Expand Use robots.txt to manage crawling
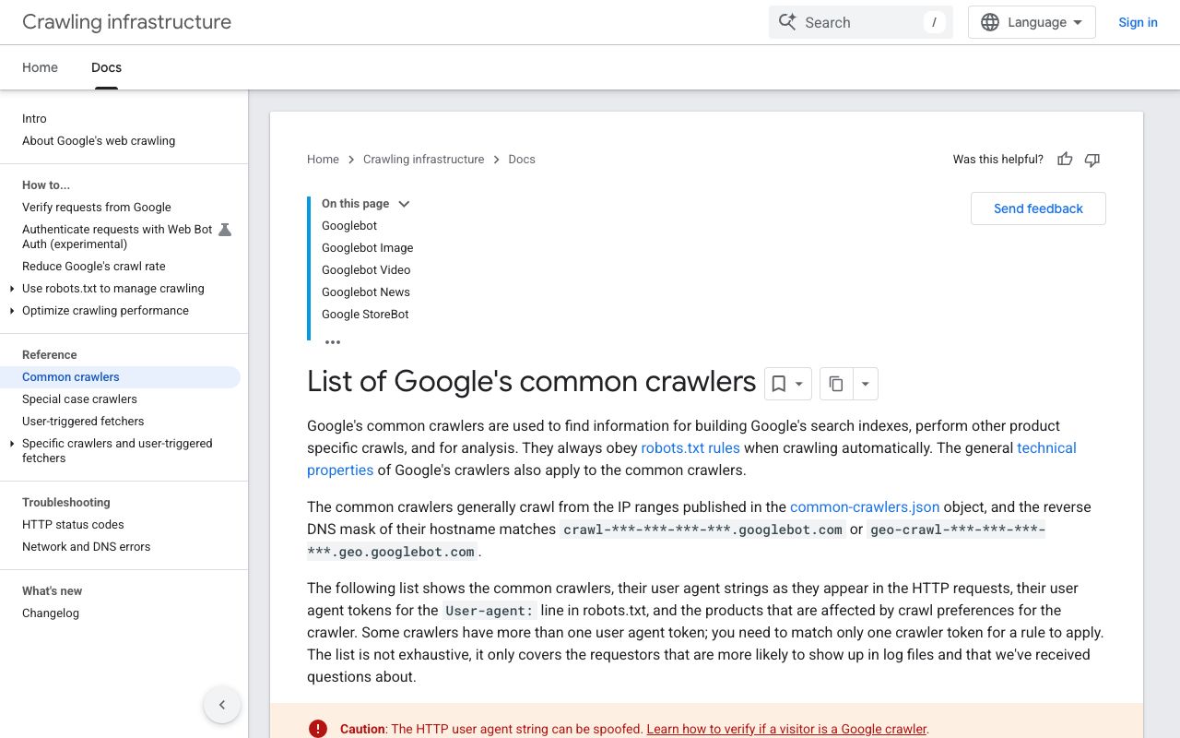Image resolution: width=1180 pixels, height=738 pixels. [x=11, y=289]
